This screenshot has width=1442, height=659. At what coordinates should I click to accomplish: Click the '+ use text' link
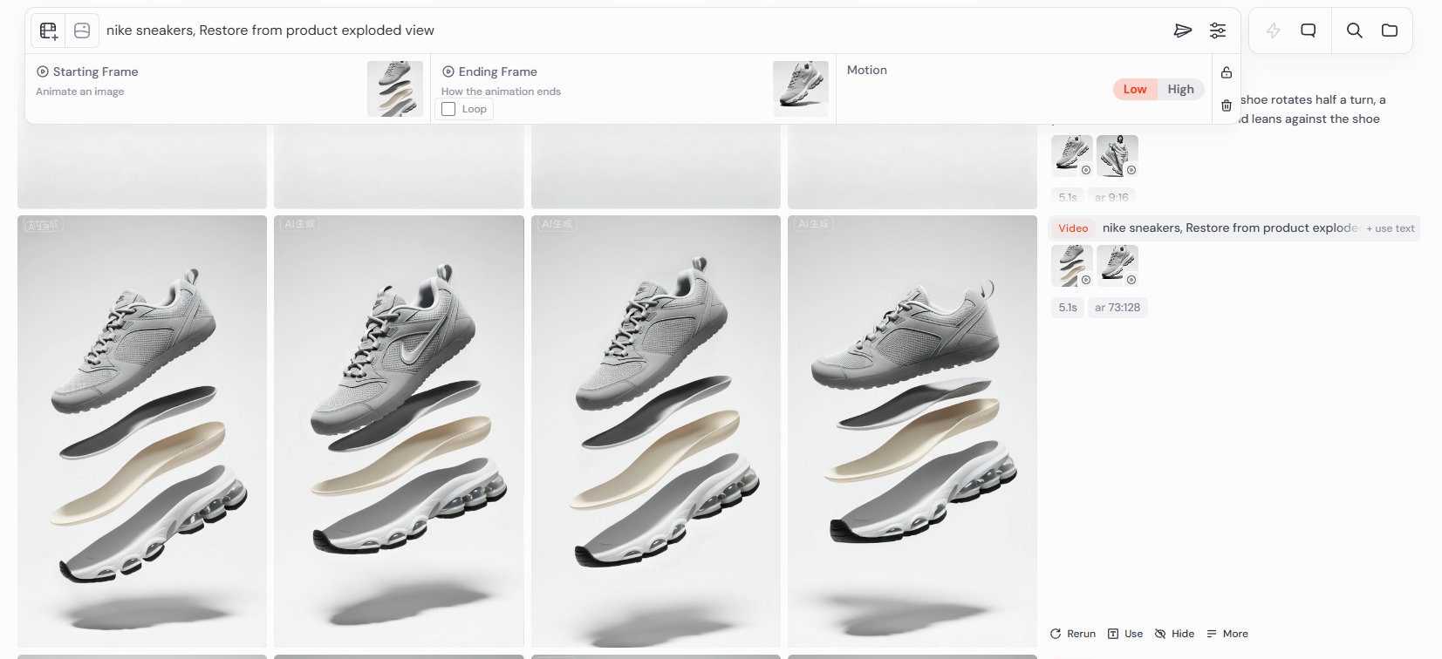(1390, 228)
